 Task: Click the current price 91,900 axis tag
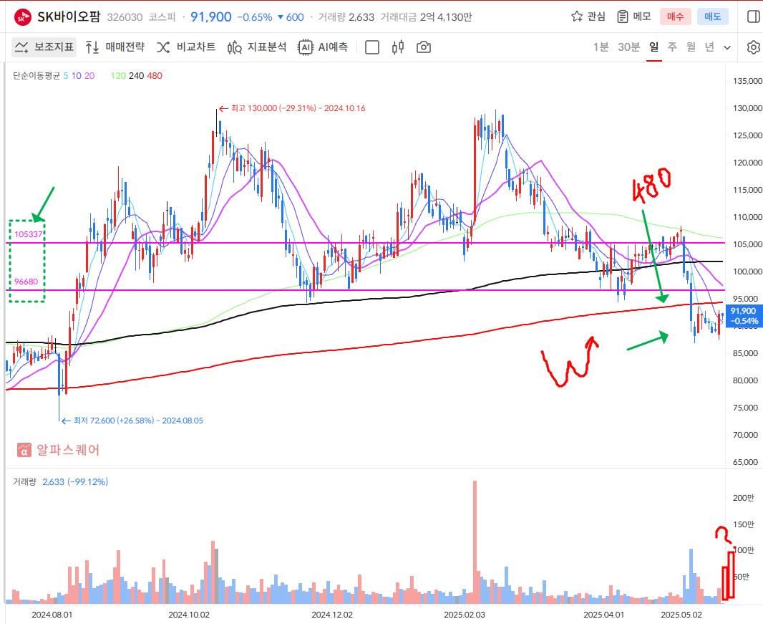[743, 316]
